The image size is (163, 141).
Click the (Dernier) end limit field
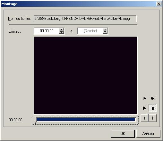tap(90, 31)
